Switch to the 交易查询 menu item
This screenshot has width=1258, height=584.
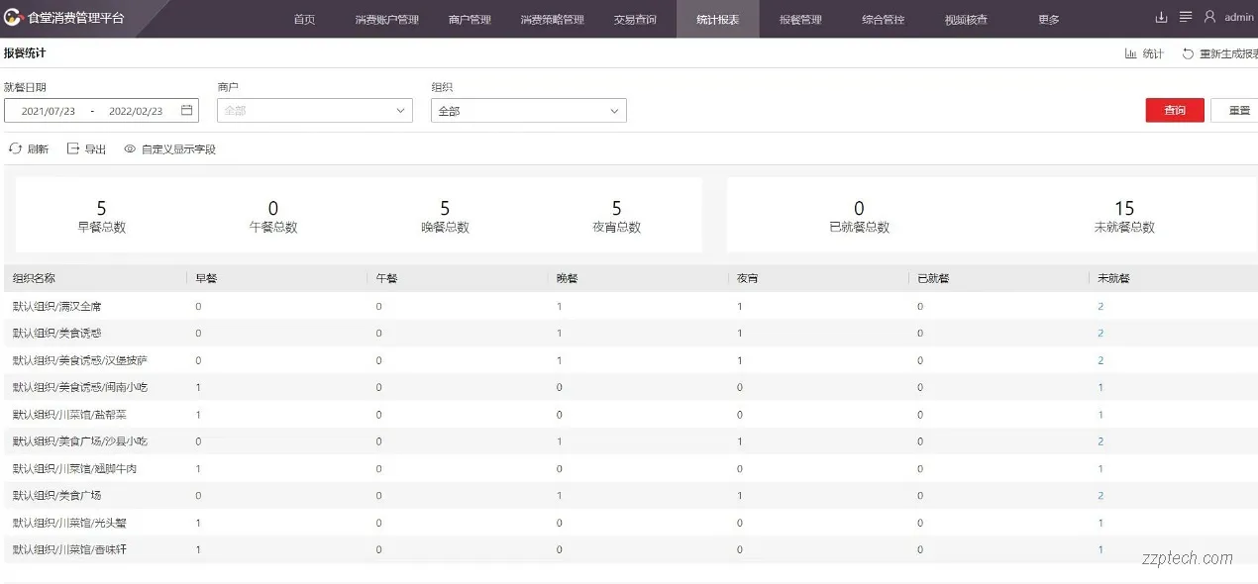click(x=635, y=18)
